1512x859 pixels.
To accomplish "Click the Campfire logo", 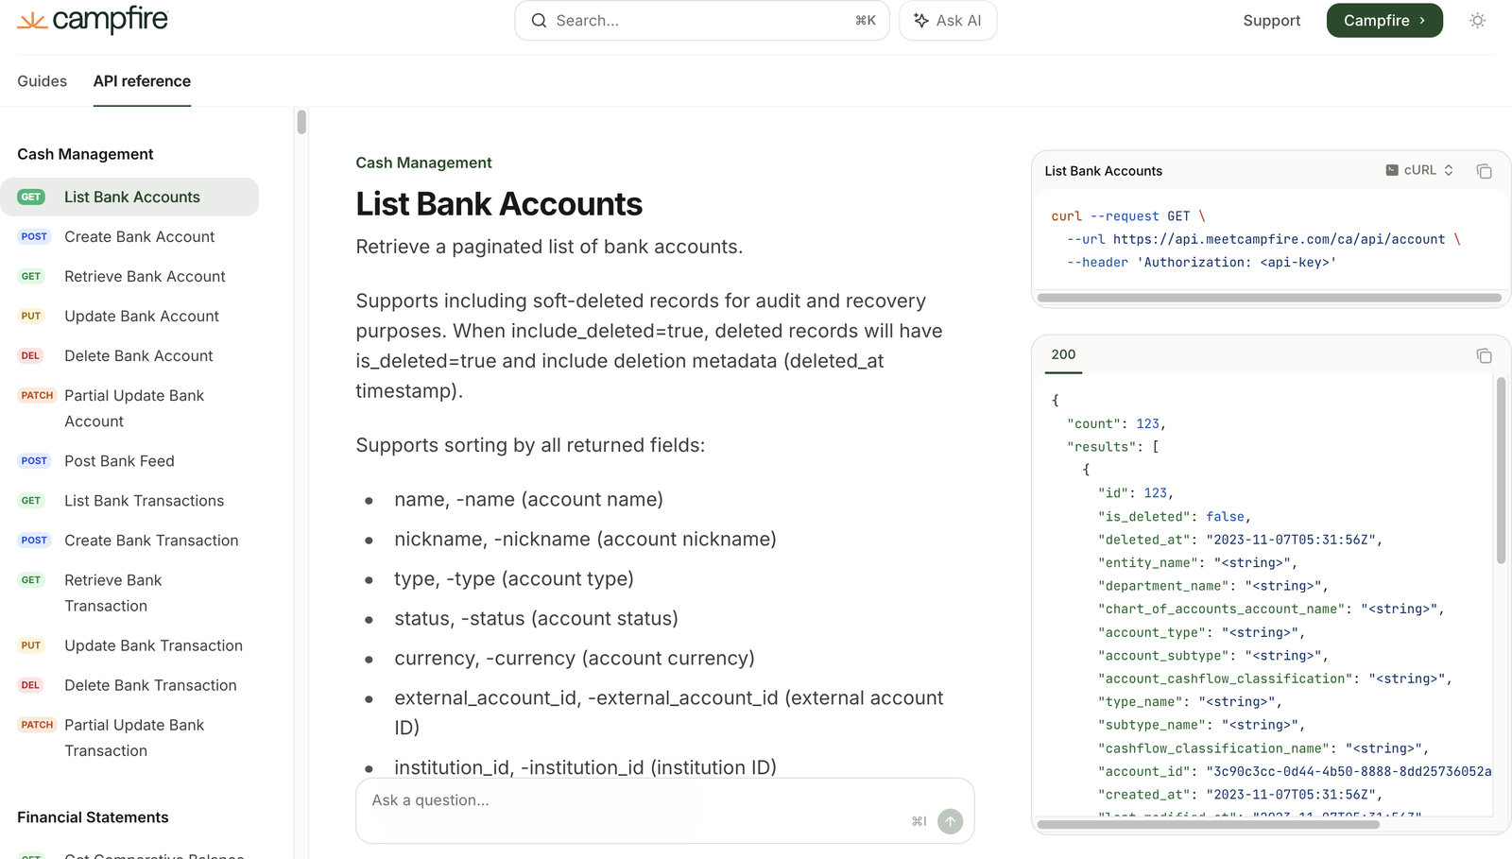I will 93,20.
